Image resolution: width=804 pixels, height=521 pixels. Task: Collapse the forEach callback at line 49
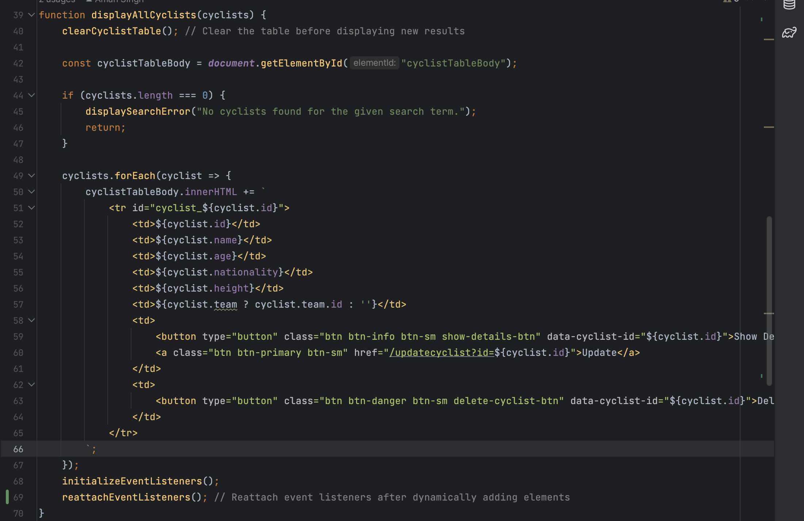point(31,176)
